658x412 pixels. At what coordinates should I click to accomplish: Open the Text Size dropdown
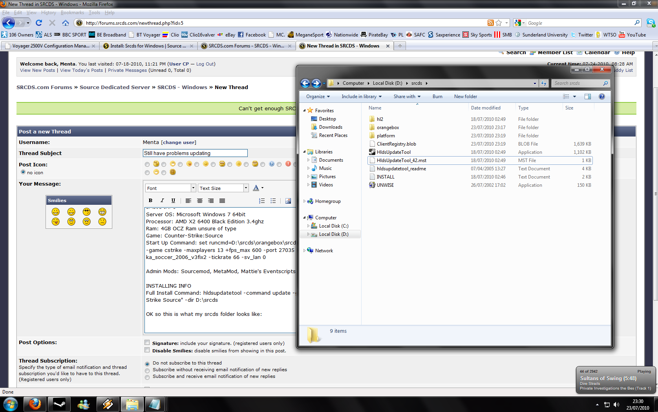pos(223,188)
